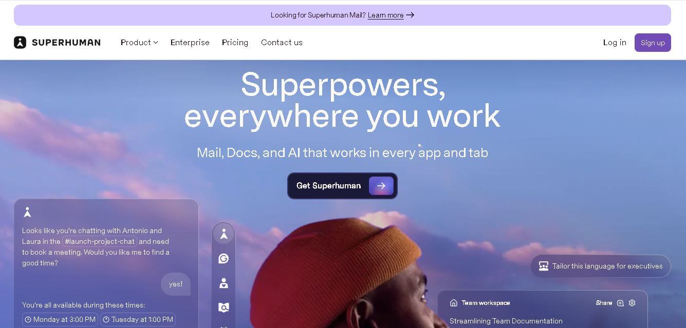This screenshot has width=686, height=328.
Task: Open the settings gear in the workspace card
Action: 632,303
